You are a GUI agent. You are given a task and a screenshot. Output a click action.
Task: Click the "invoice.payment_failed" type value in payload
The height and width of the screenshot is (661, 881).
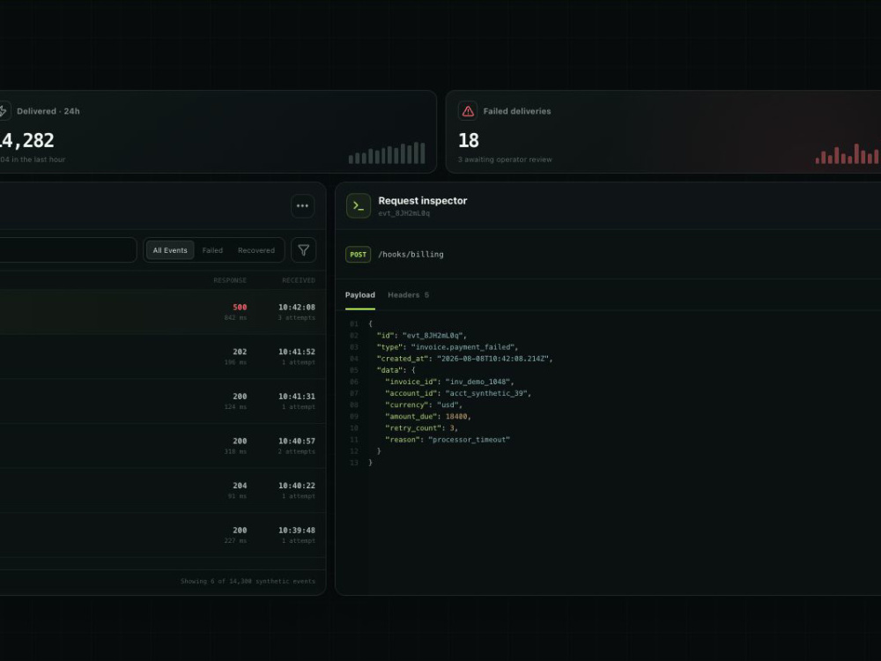464,346
